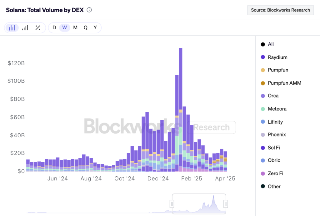The width and height of the screenshot is (320, 216).
Task: Select the stacked bar chart view icon
Action: pyautogui.click(x=12, y=27)
